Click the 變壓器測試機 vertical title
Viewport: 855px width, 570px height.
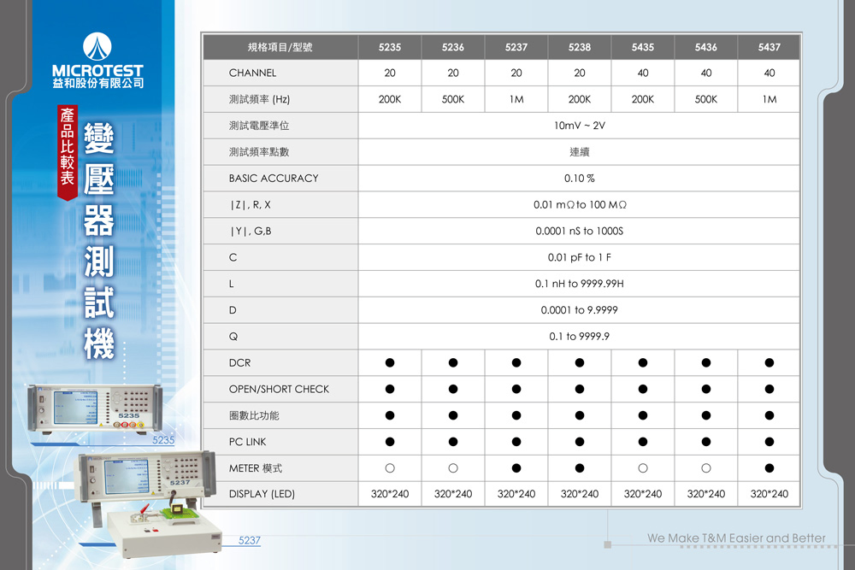click(99, 241)
